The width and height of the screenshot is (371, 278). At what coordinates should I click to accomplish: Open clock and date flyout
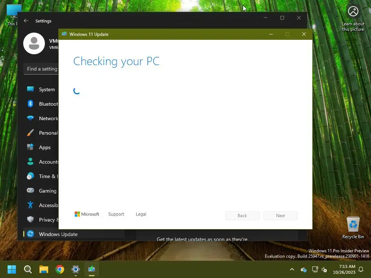tap(344, 269)
